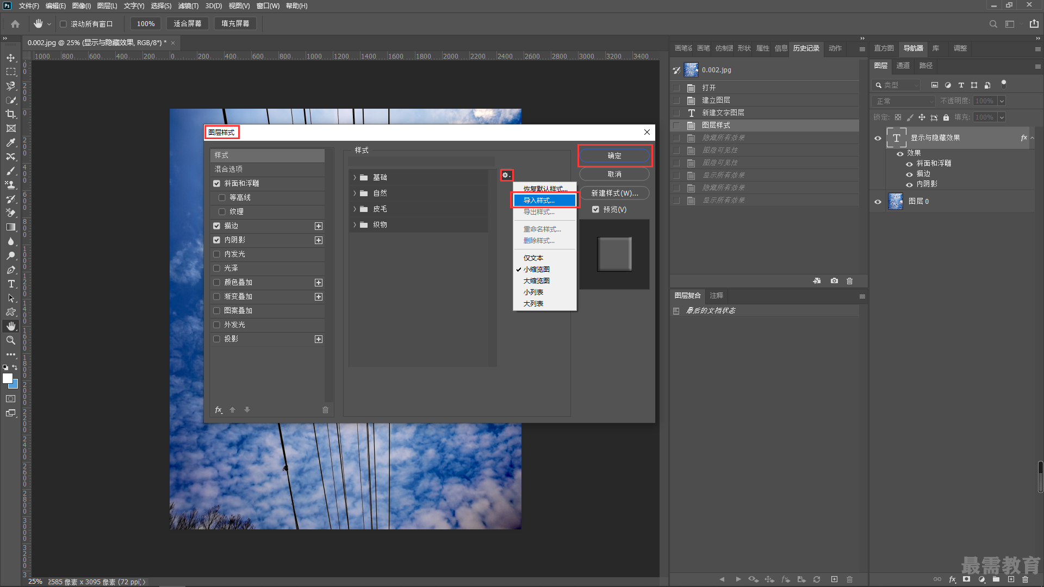The width and height of the screenshot is (1044, 587).
Task: Switch to the 动作 tab
Action: 835,48
